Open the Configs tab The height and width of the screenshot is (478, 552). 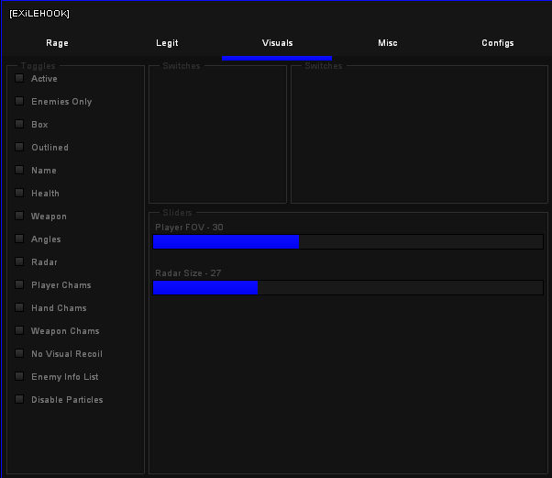coord(497,43)
